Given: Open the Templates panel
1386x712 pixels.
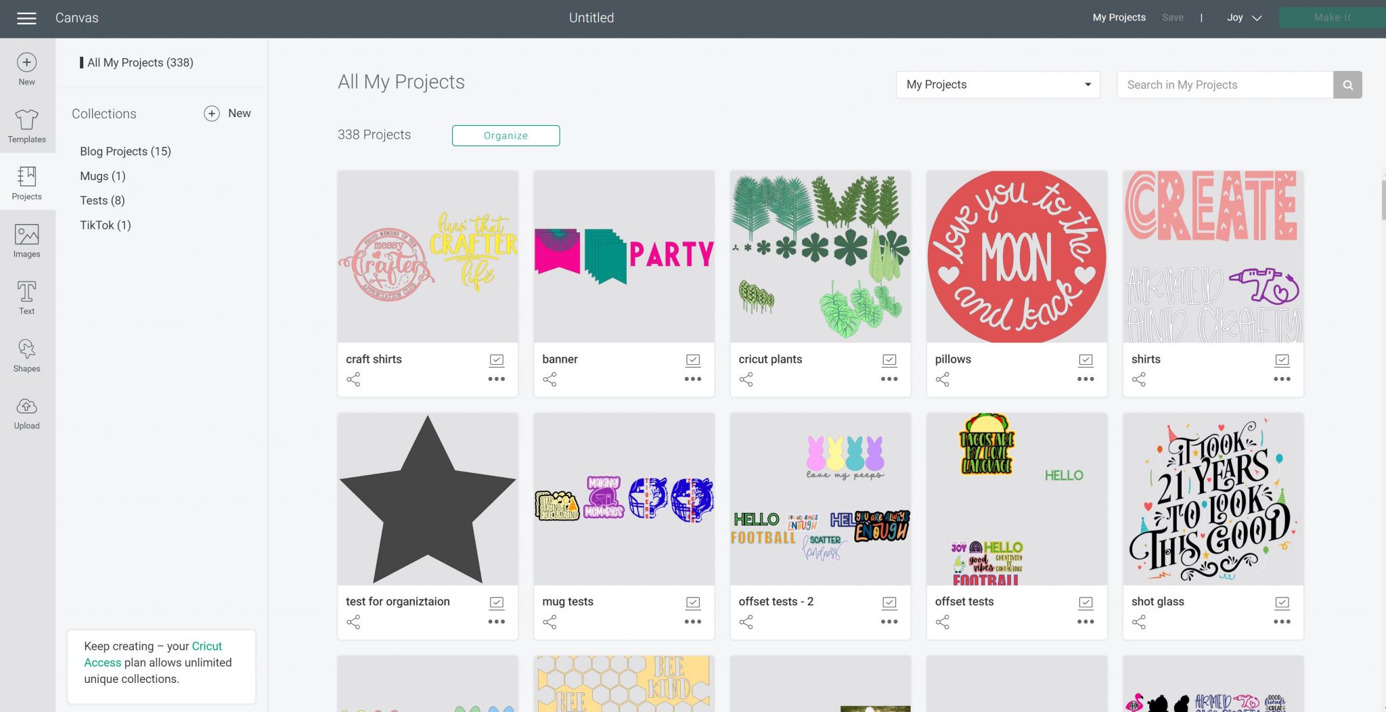Looking at the screenshot, I should pos(26,126).
